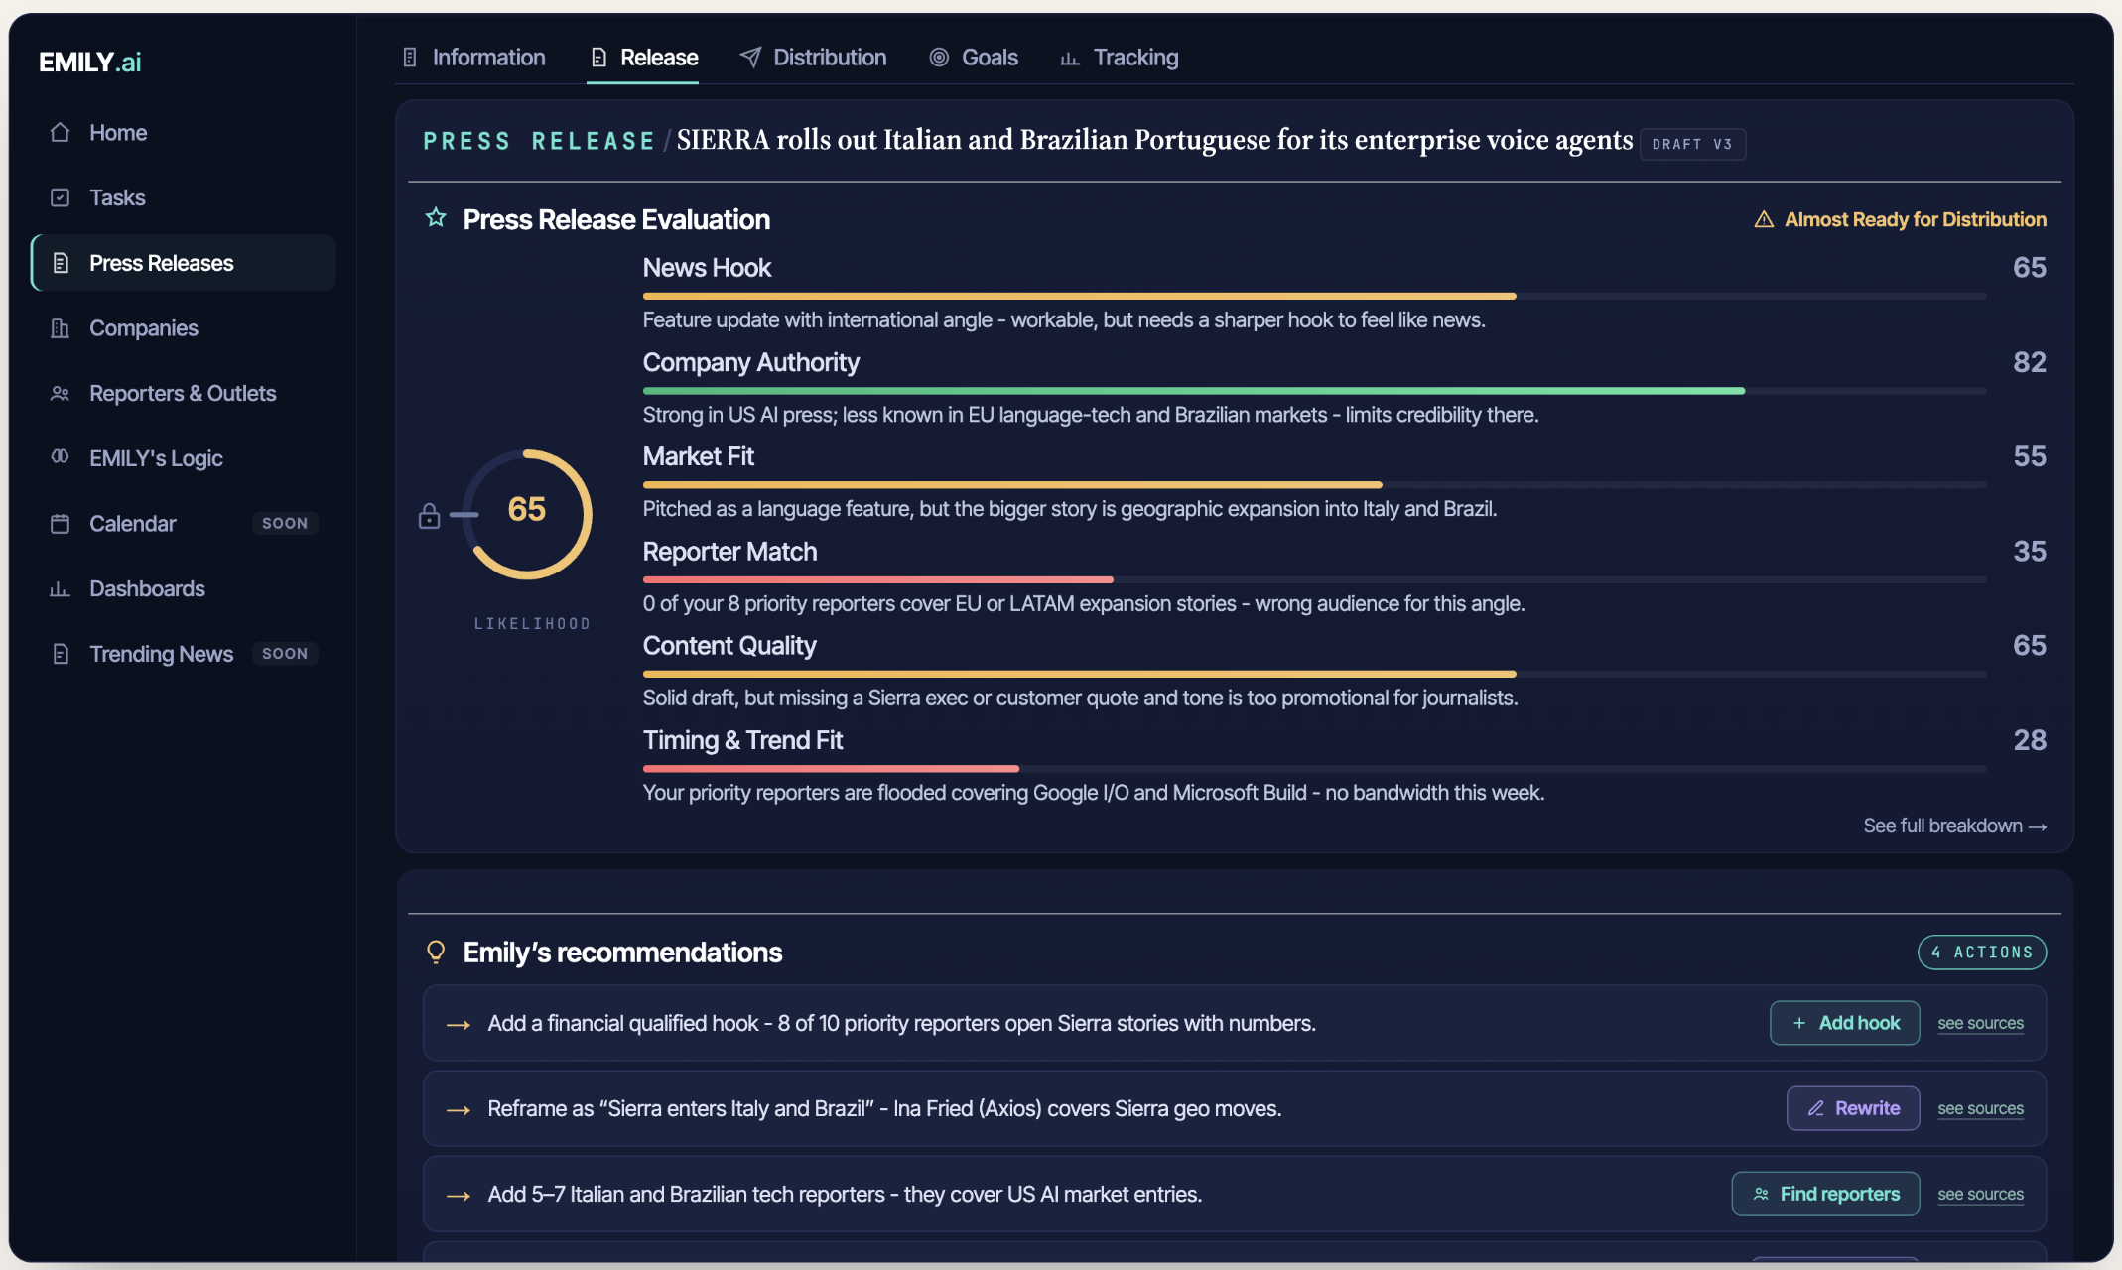Open the Distribution tab
The image size is (2122, 1270).
pyautogui.click(x=813, y=58)
